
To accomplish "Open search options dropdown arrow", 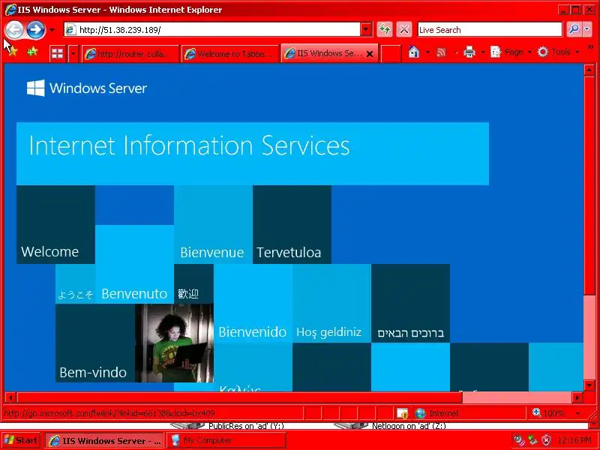I will point(587,29).
